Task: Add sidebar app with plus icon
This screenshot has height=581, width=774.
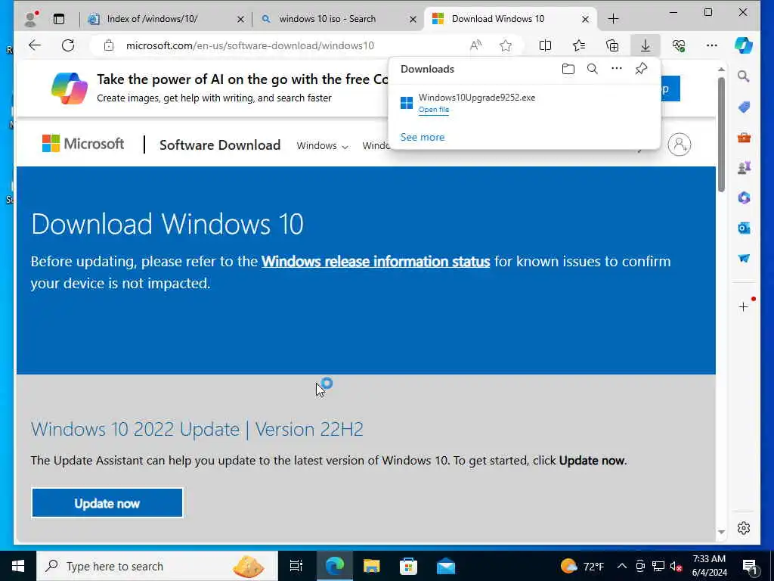Action: [x=744, y=307]
